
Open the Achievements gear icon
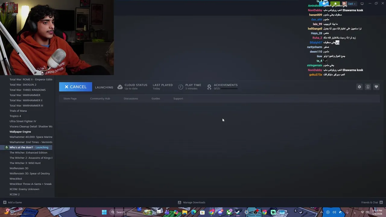click(x=209, y=87)
